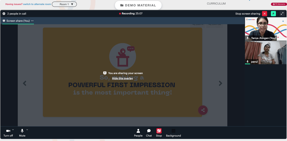Viewport: 287px width, 141px height.
Task: Open the Chat panel
Action: pos(149,133)
